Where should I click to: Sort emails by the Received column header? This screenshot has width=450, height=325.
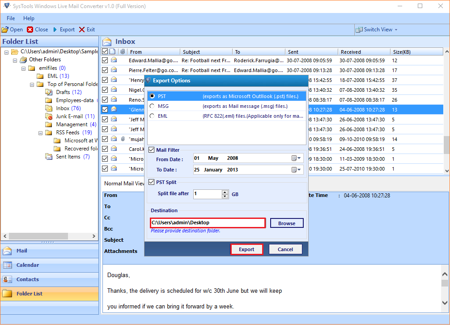(364, 51)
